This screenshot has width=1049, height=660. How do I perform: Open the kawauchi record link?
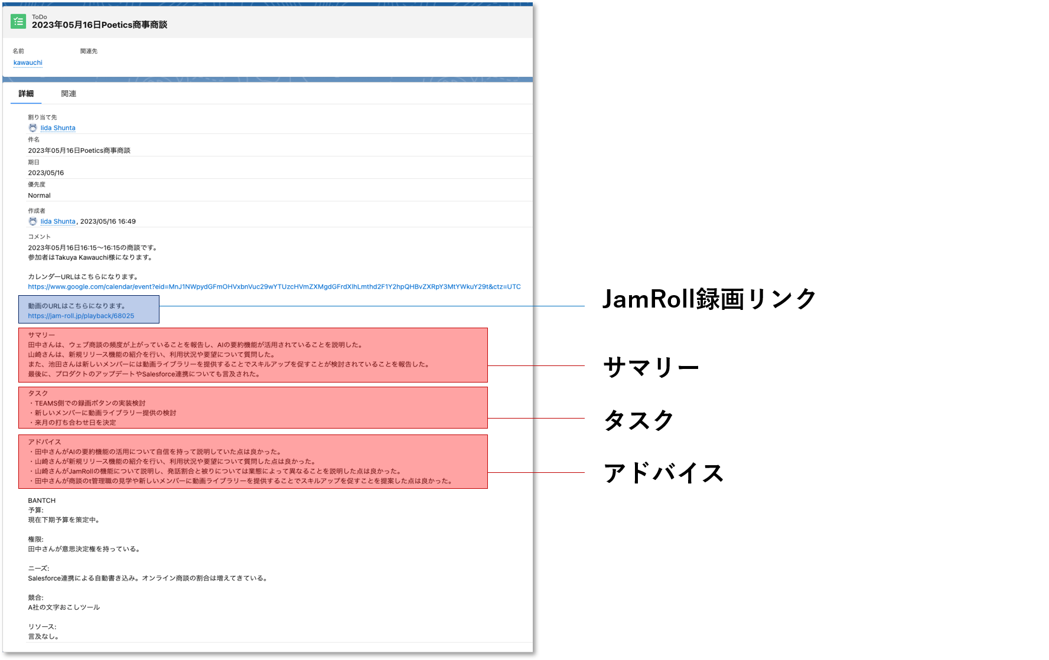click(x=27, y=63)
